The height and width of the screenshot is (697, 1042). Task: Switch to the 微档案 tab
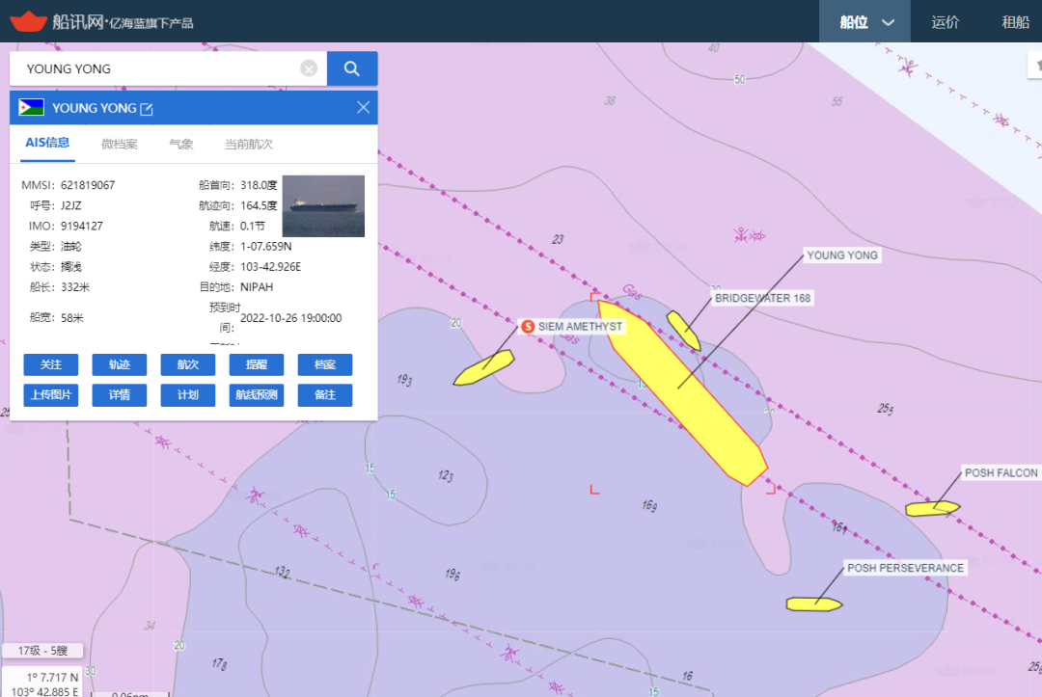[120, 144]
